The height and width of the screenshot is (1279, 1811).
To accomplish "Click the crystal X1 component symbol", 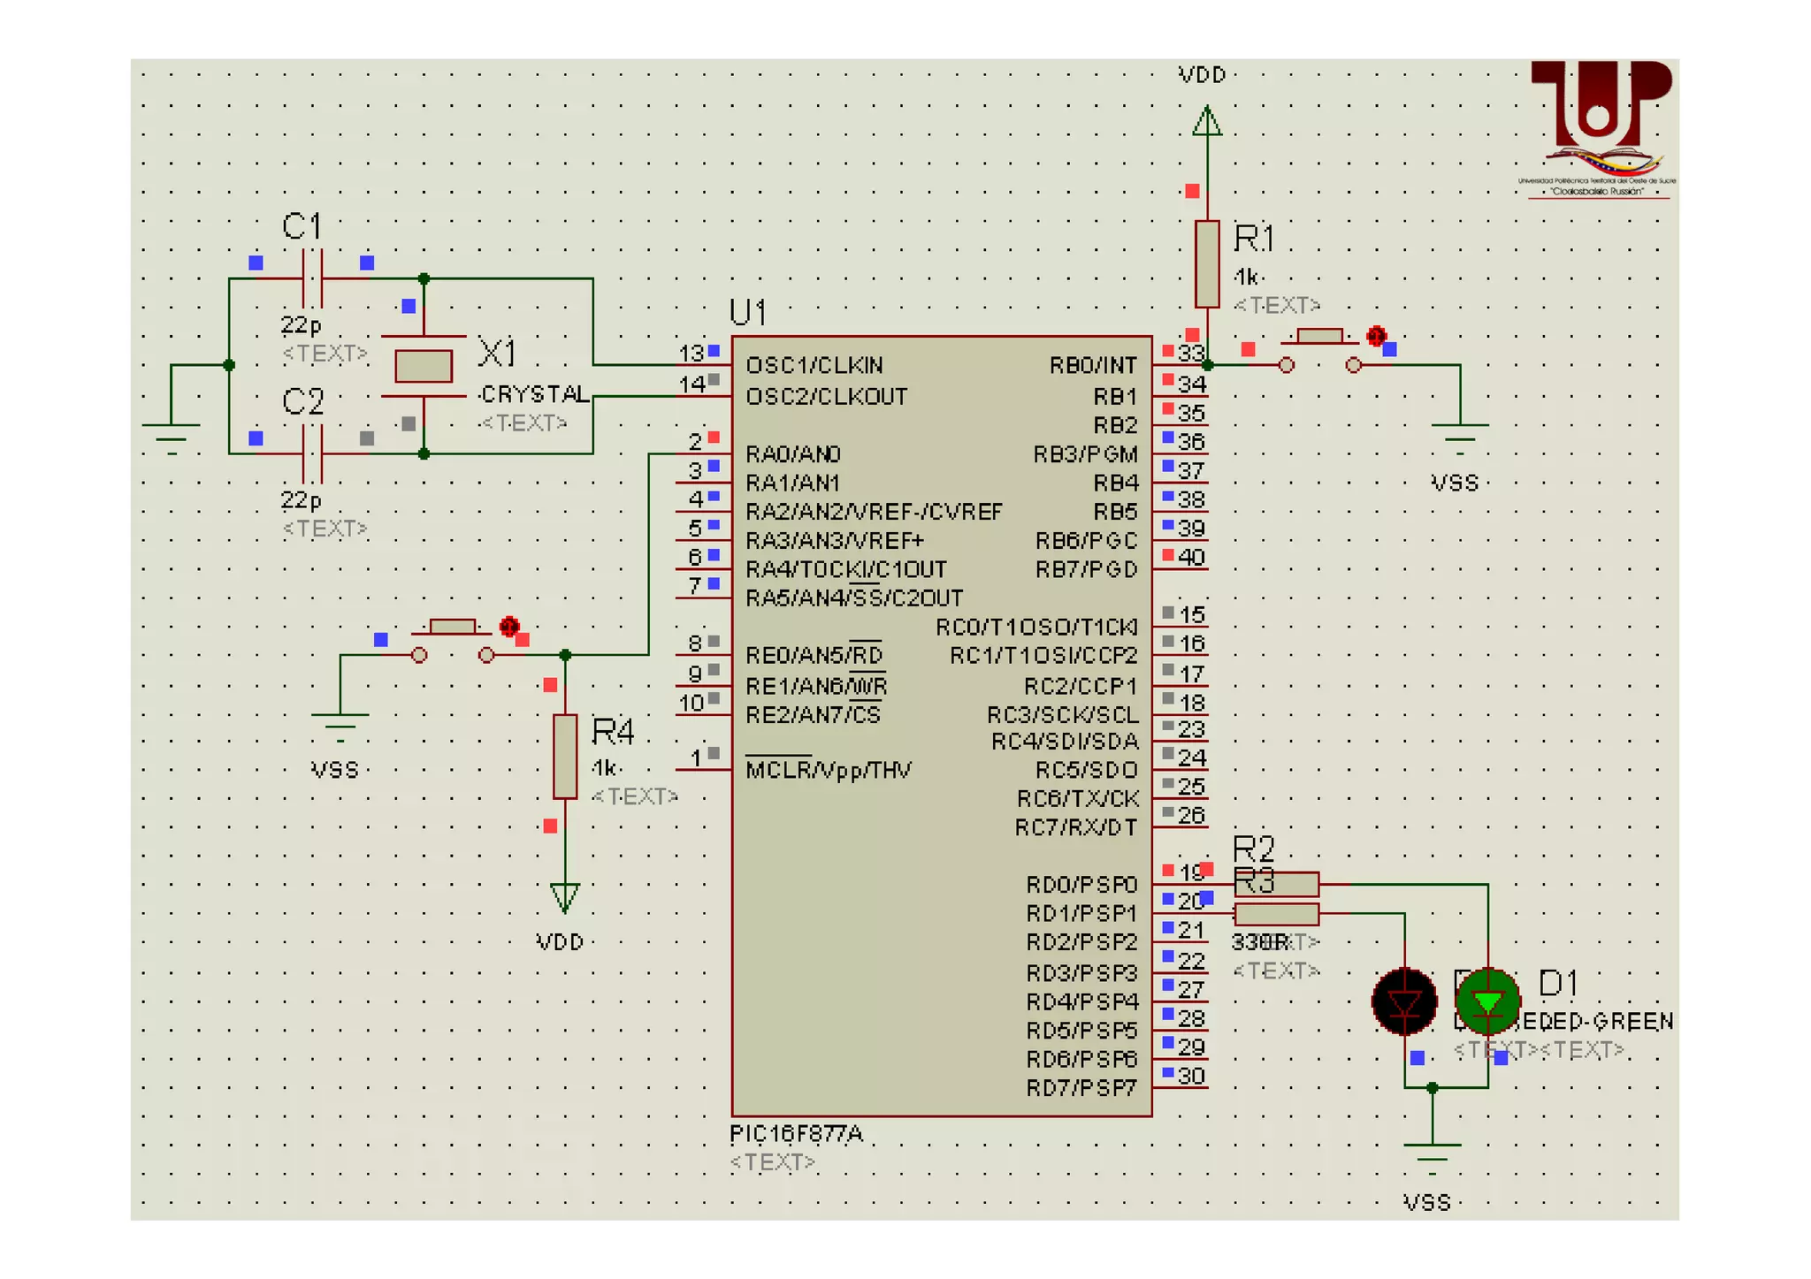I will 424,366.
